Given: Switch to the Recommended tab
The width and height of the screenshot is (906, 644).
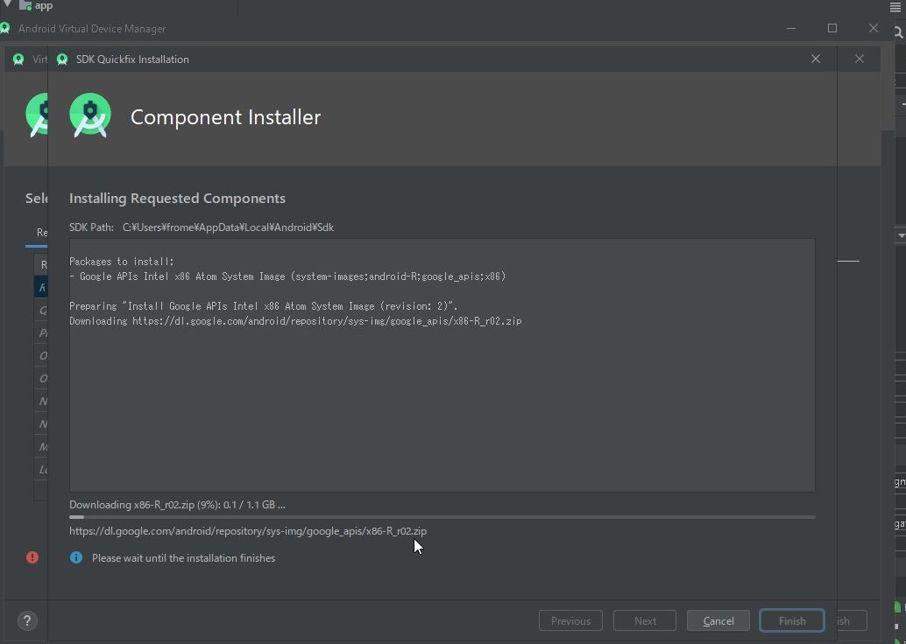Looking at the screenshot, I should (x=41, y=232).
